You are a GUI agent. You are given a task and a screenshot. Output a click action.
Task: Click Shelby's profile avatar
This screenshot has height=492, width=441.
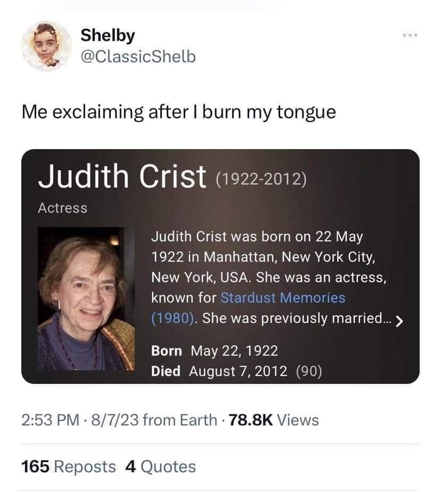(47, 45)
